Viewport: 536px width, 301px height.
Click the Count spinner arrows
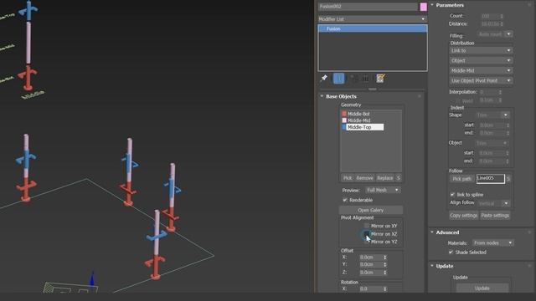point(502,16)
